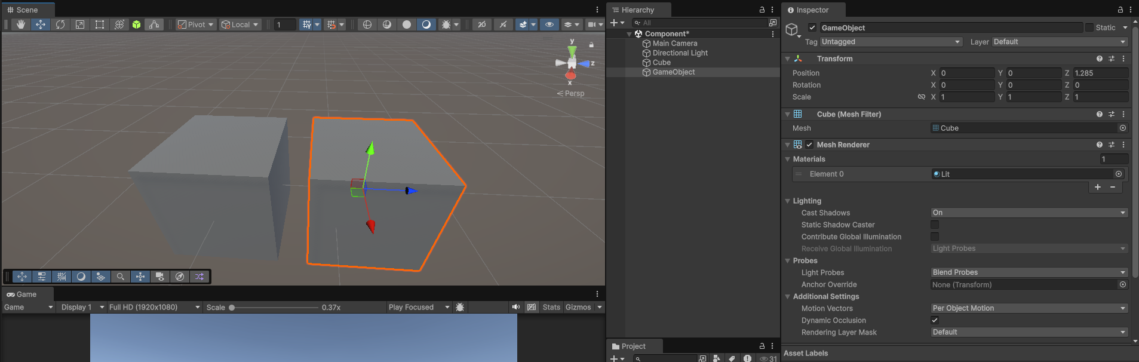This screenshot has height=362, width=1139.
Task: Select Cube in Hierarchy
Action: pyautogui.click(x=662, y=63)
